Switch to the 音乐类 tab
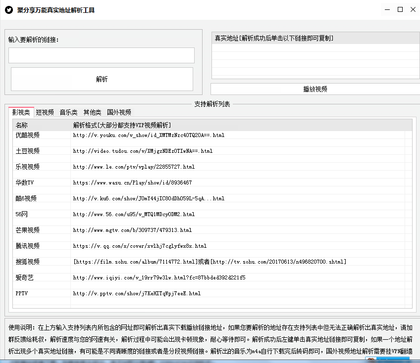Image resolution: width=420 pixels, height=363 pixels. 68,112
